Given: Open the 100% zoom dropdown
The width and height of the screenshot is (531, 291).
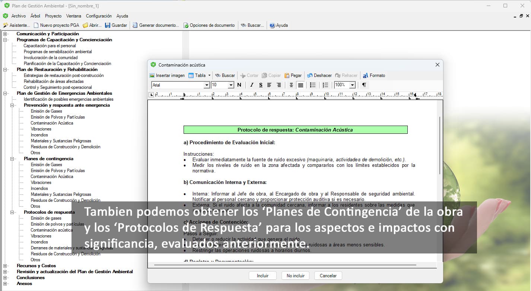Looking at the screenshot, I should pos(353,85).
